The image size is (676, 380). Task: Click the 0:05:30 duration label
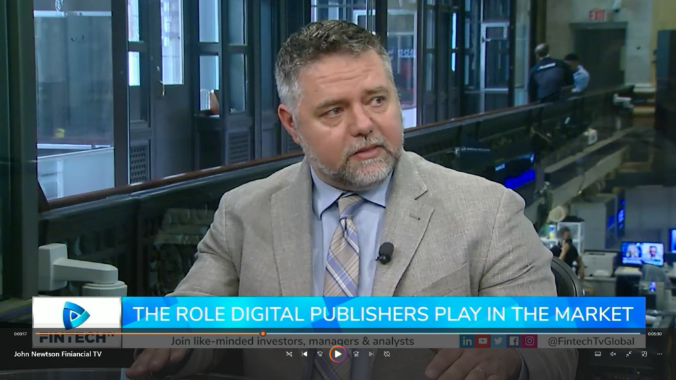(655, 334)
